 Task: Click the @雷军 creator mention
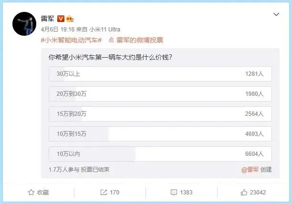pos(250,170)
